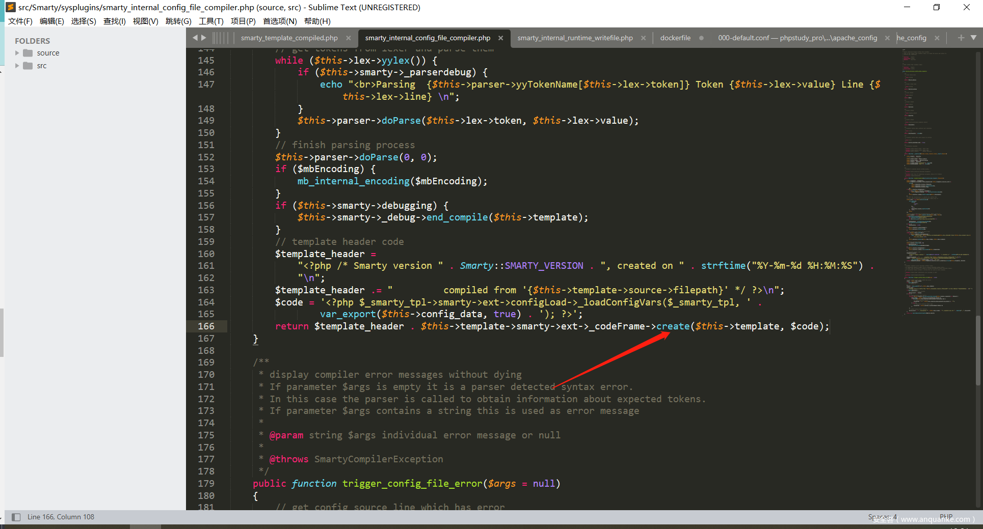The image size is (983, 529).
Task: Expand the source folder
Action: (17, 53)
